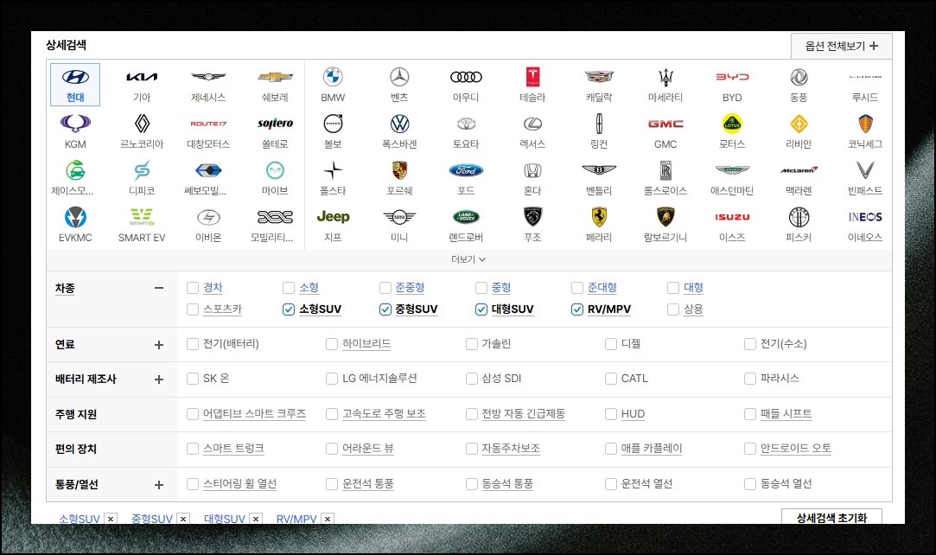This screenshot has height=555, width=936.
Task: Select the Lotus (로터스) brand logo
Action: (x=732, y=124)
